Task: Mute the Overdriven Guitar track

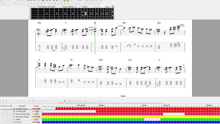Action: (x=2, y=109)
